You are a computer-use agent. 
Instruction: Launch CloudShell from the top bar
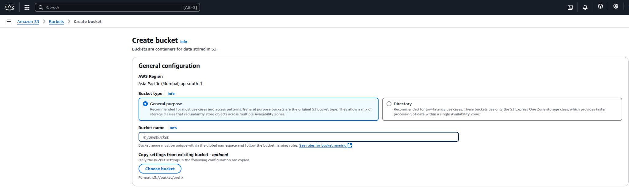tap(570, 7)
